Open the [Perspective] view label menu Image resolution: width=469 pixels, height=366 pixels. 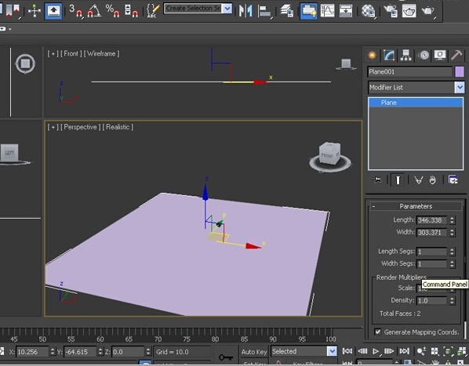(x=81, y=127)
